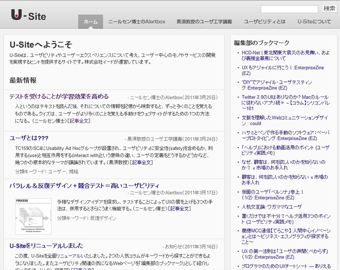340x270 pixels.
Task: Select the 規格 keyword tag
Action: coord(74,172)
